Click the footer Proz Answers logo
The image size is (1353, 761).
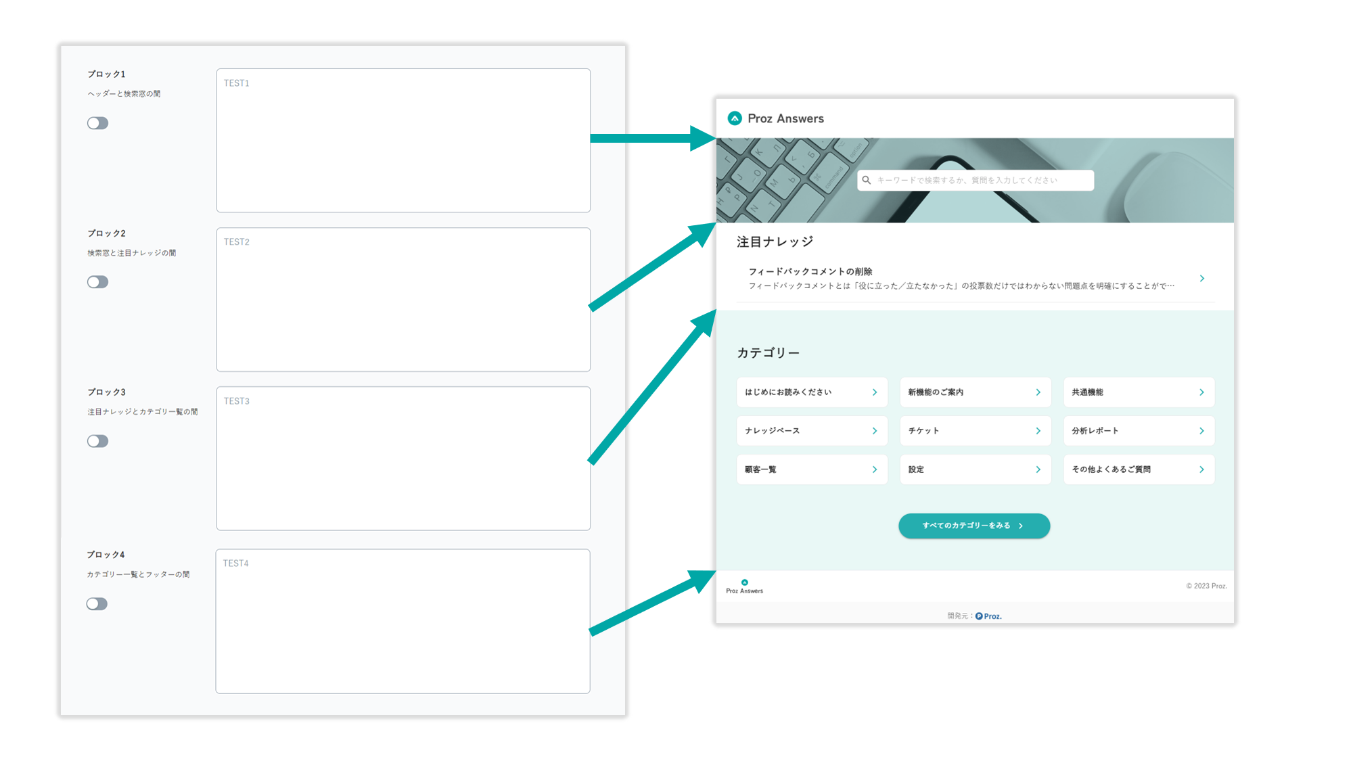pos(744,586)
